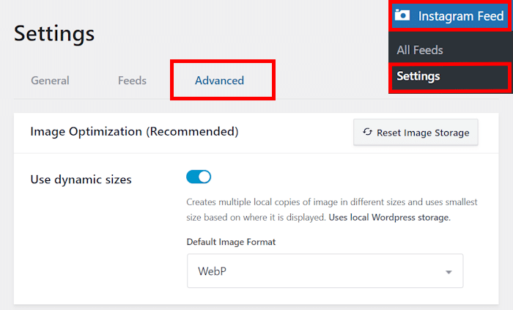Select Settings in the sidebar submenu
This screenshot has height=310, width=513.
[418, 75]
